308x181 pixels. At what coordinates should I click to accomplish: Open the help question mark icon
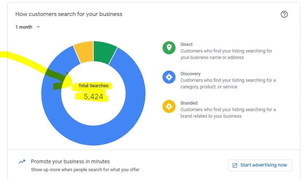284,14
